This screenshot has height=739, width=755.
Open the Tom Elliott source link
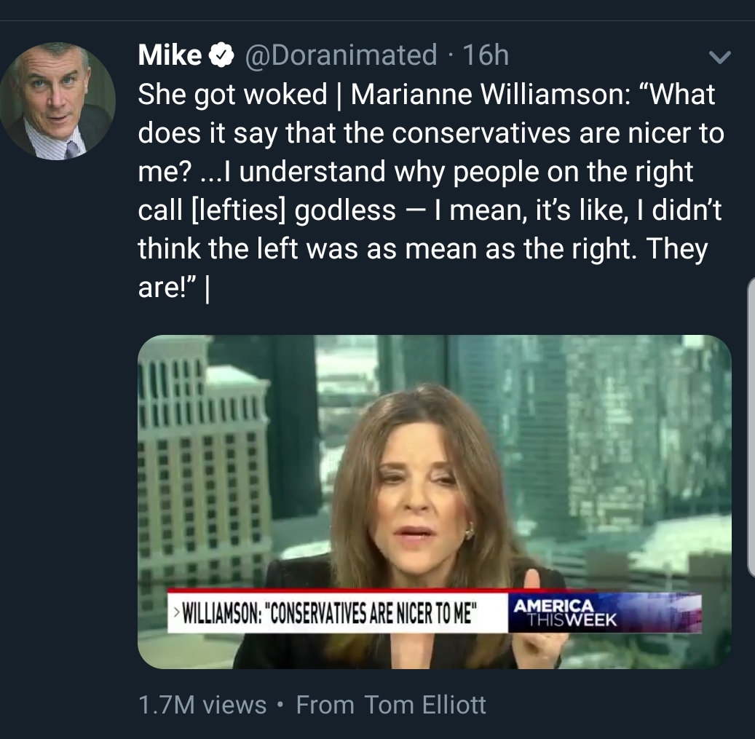point(424,705)
